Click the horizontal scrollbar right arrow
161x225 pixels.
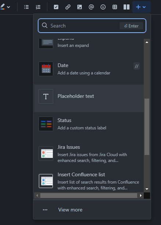tap(141, 195)
